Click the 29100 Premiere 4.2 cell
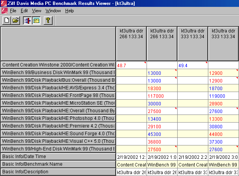Viewport: 239px width, 176px height. (x=162, y=126)
